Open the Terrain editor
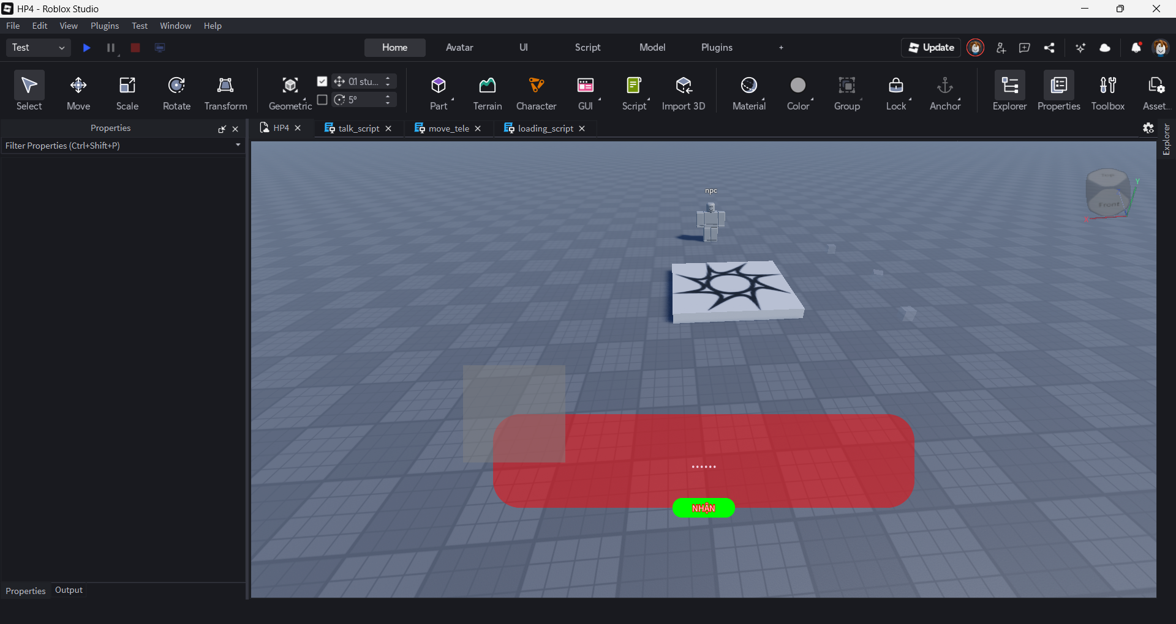The image size is (1176, 624). [x=487, y=92]
